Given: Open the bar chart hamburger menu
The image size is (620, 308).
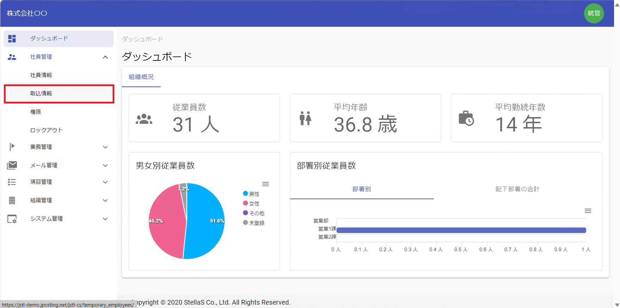Looking at the screenshot, I should click(x=588, y=211).
